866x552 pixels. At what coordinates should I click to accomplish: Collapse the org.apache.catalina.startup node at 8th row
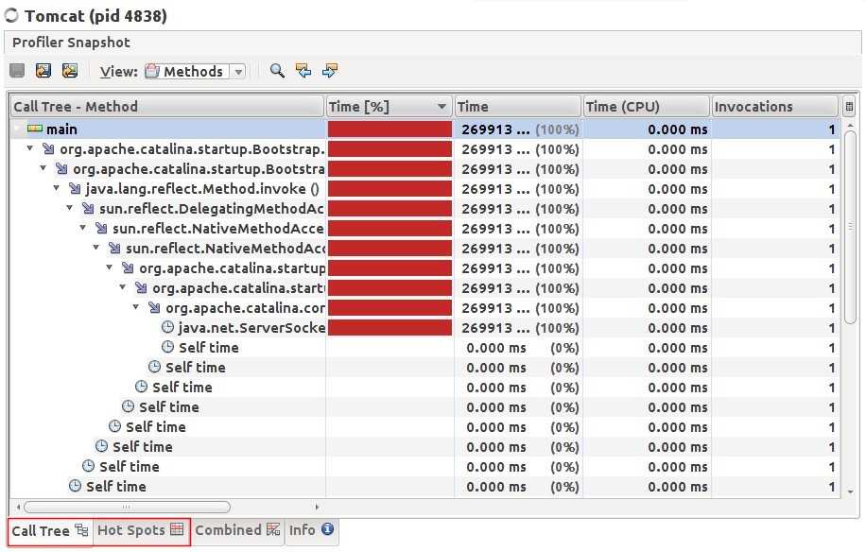click(110, 267)
